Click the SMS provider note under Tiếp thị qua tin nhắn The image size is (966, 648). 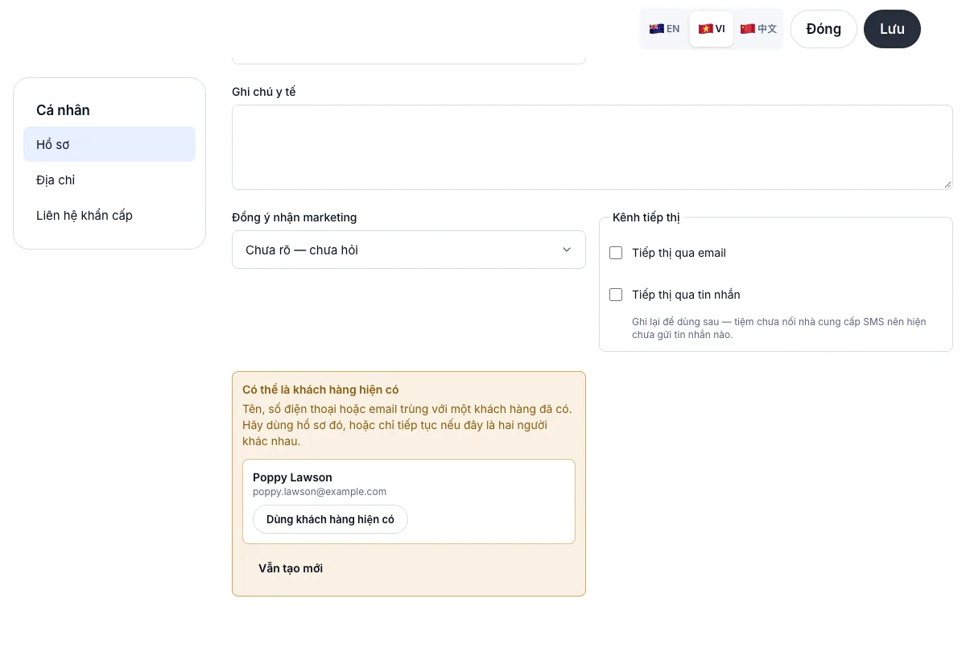tap(779, 328)
